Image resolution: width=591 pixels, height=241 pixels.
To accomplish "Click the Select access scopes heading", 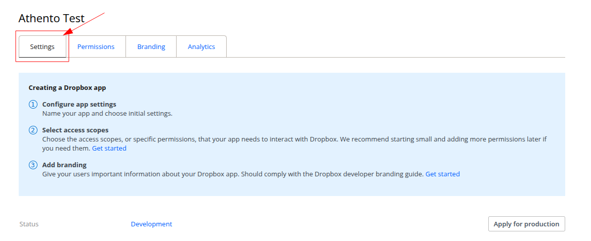I will 75,130.
